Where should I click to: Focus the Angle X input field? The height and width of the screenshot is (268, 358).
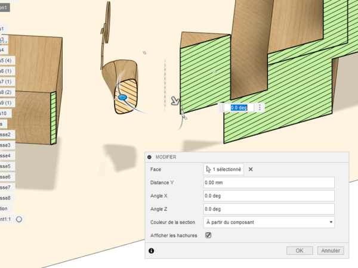tap(268, 196)
